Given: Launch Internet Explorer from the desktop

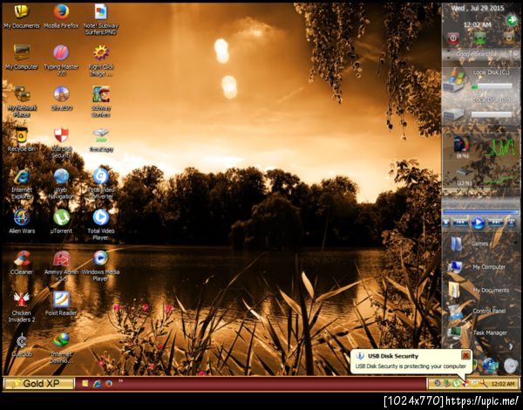Looking at the screenshot, I should click(x=22, y=184).
